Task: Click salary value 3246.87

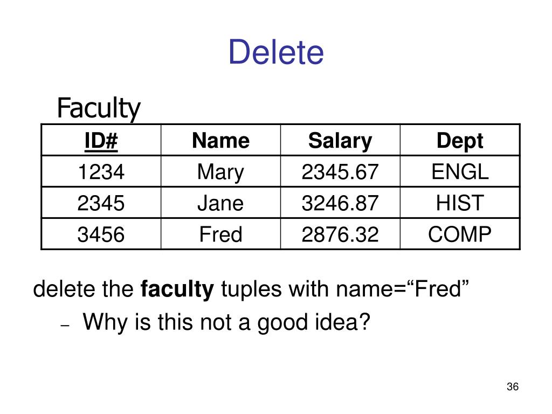Action: point(340,203)
